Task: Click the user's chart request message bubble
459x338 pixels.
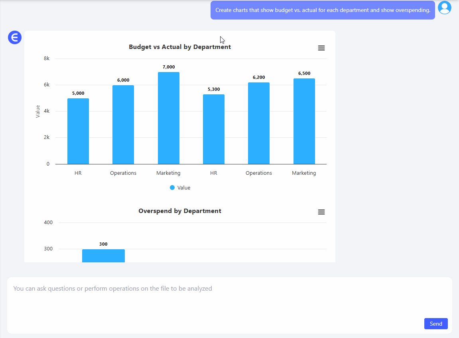Action: tap(323, 10)
